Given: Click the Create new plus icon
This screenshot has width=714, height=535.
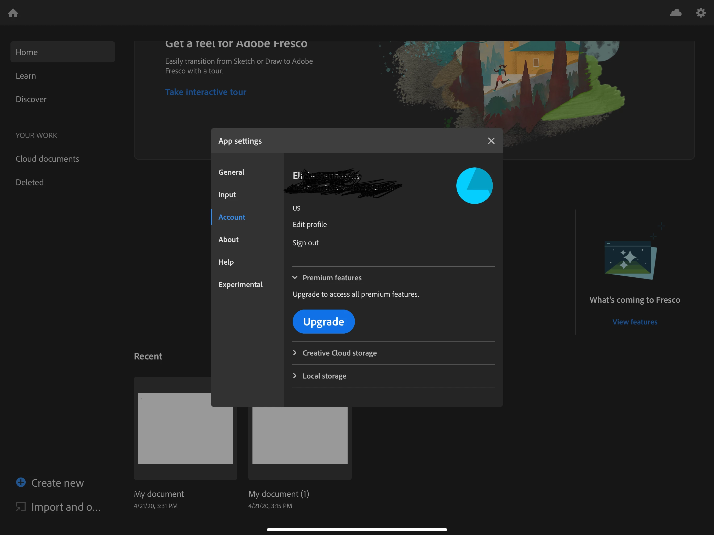Looking at the screenshot, I should click(x=21, y=482).
